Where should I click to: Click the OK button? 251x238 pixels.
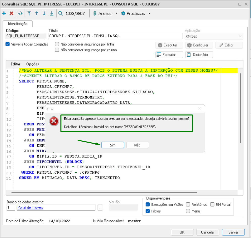point(182,232)
